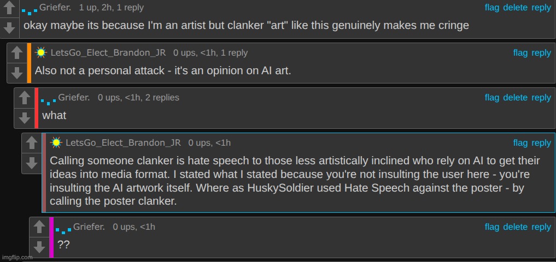
Task: Downvote Griefer's top 'artist' comment
Action: click(9, 27)
